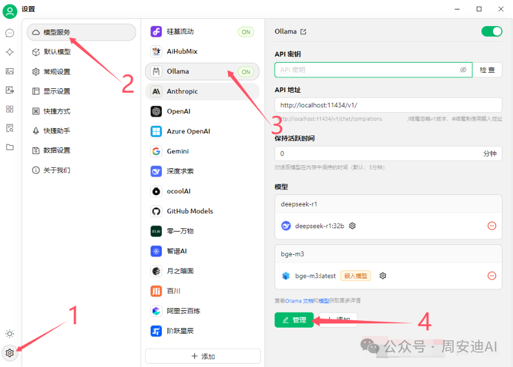Open the translate sidebar icon
The width and height of the screenshot is (513, 367).
pyautogui.click(x=10, y=90)
